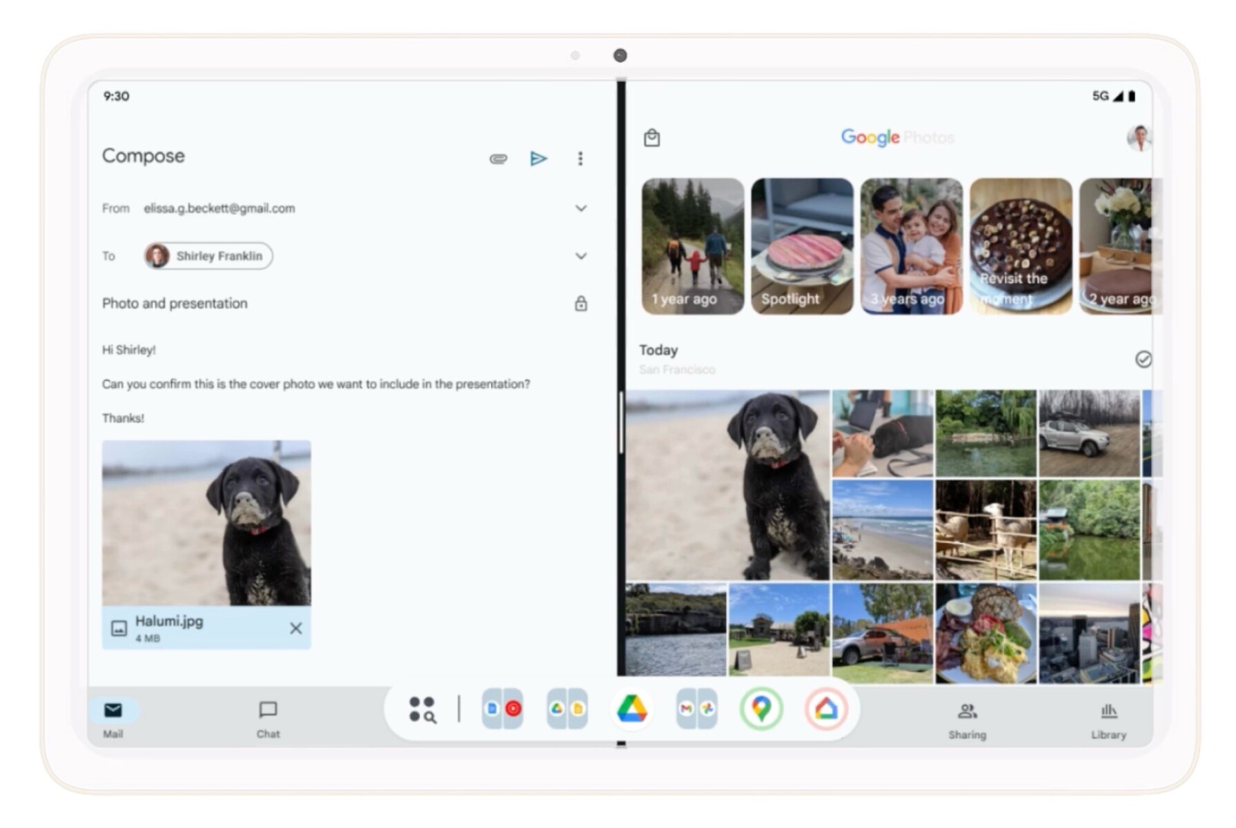This screenshot has height=828, width=1236.
Task: Switch to the Mail tab
Action: 113,718
